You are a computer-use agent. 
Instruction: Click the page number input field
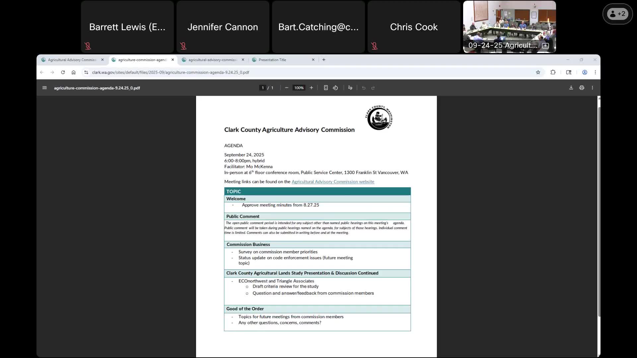pyautogui.click(x=262, y=88)
